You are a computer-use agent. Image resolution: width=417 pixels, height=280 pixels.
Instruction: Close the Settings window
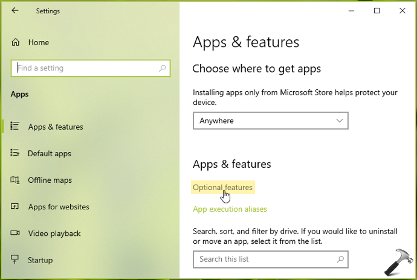(x=402, y=11)
